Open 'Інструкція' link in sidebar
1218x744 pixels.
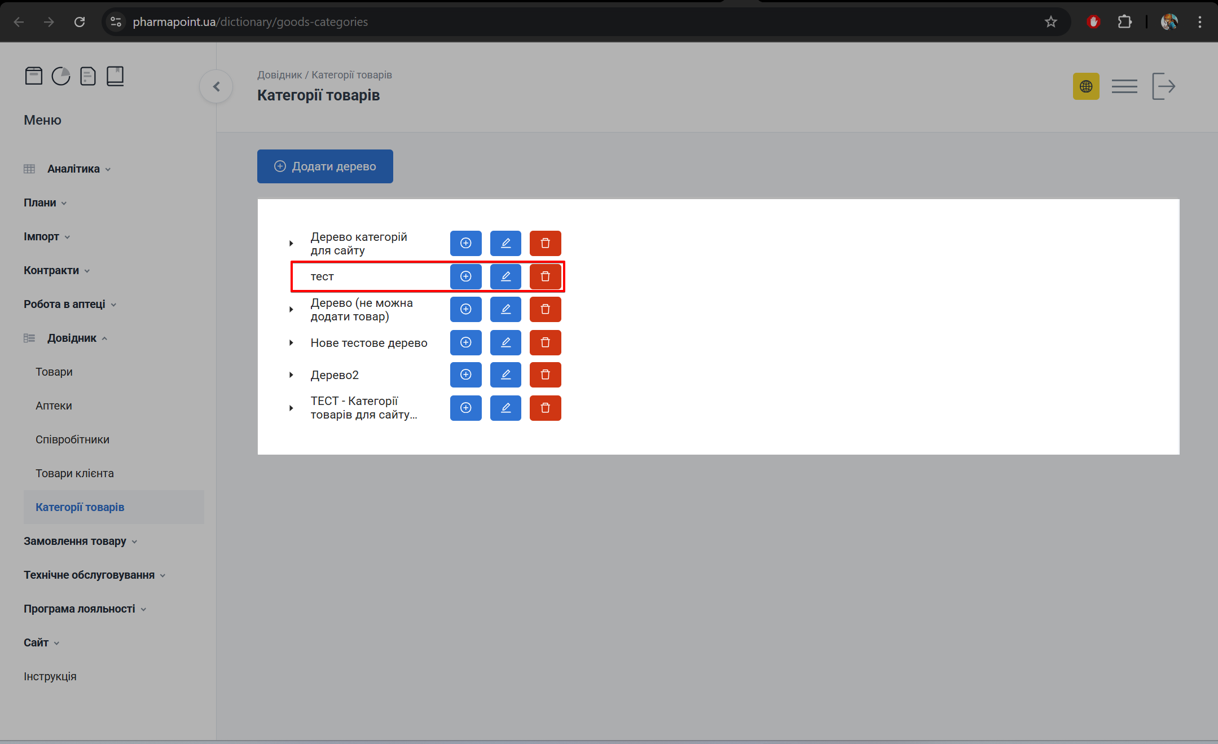(50, 676)
